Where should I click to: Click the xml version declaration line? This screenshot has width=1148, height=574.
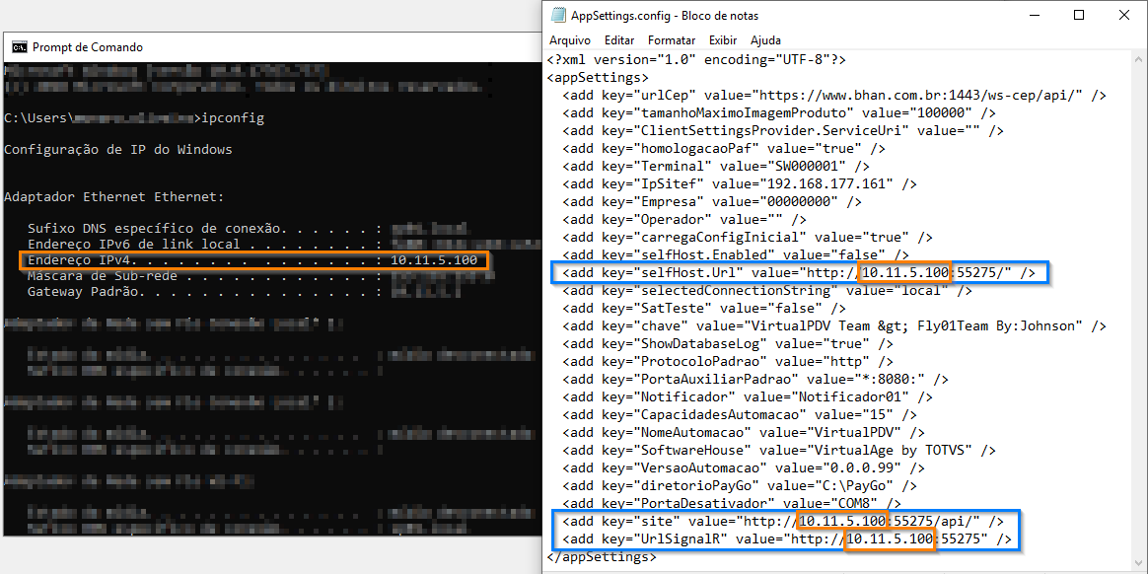click(x=696, y=59)
